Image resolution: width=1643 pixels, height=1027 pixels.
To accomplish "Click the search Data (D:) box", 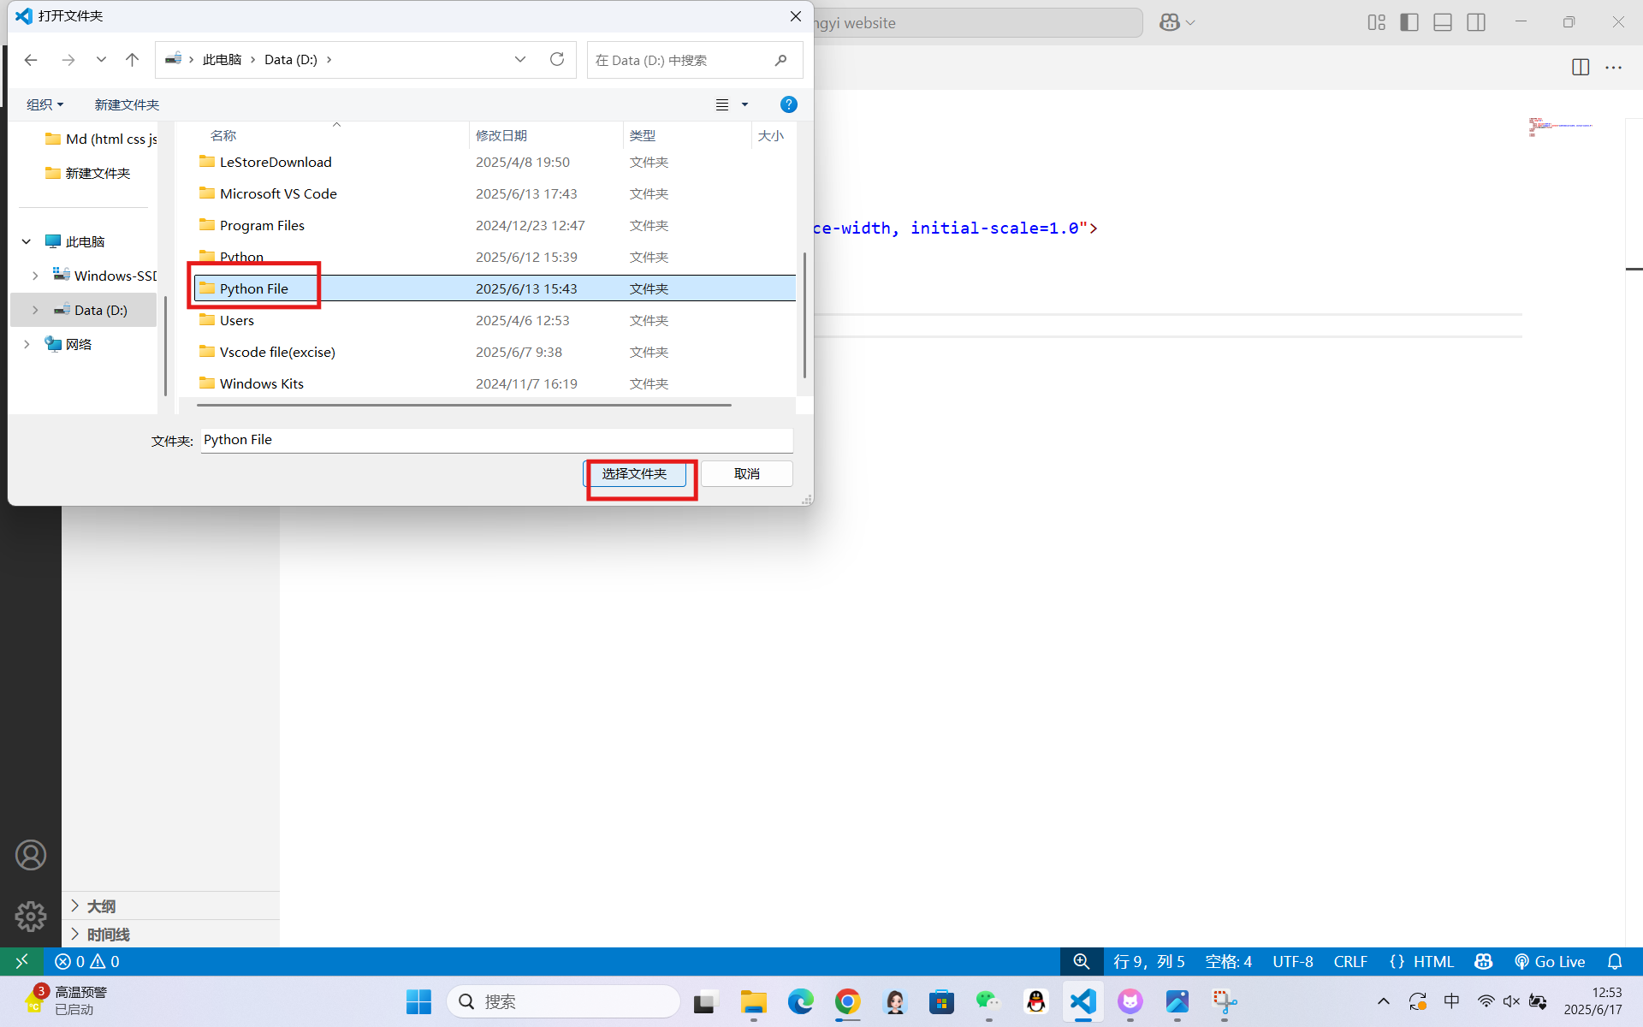I will click(x=695, y=60).
